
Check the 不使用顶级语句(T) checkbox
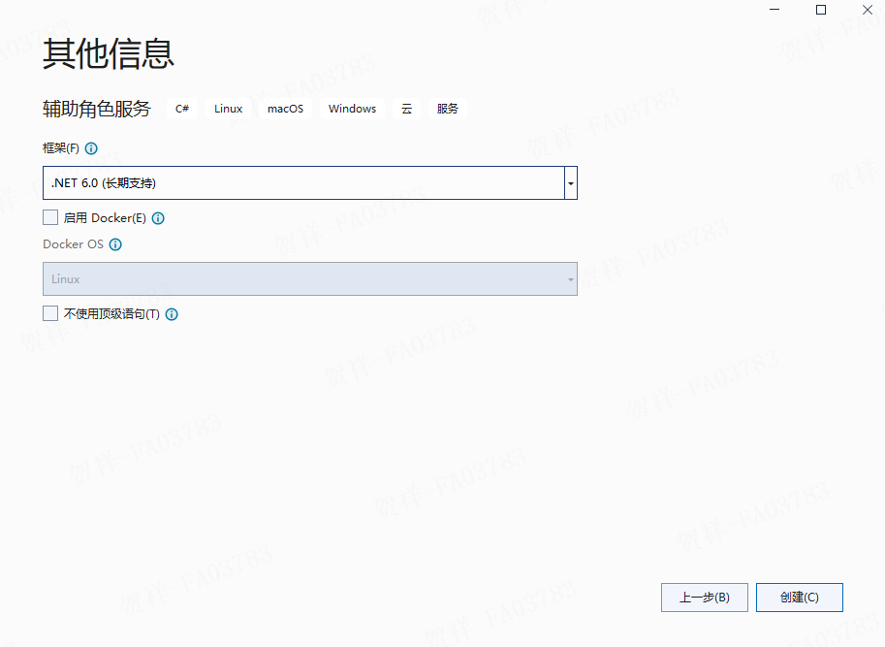tap(50, 313)
